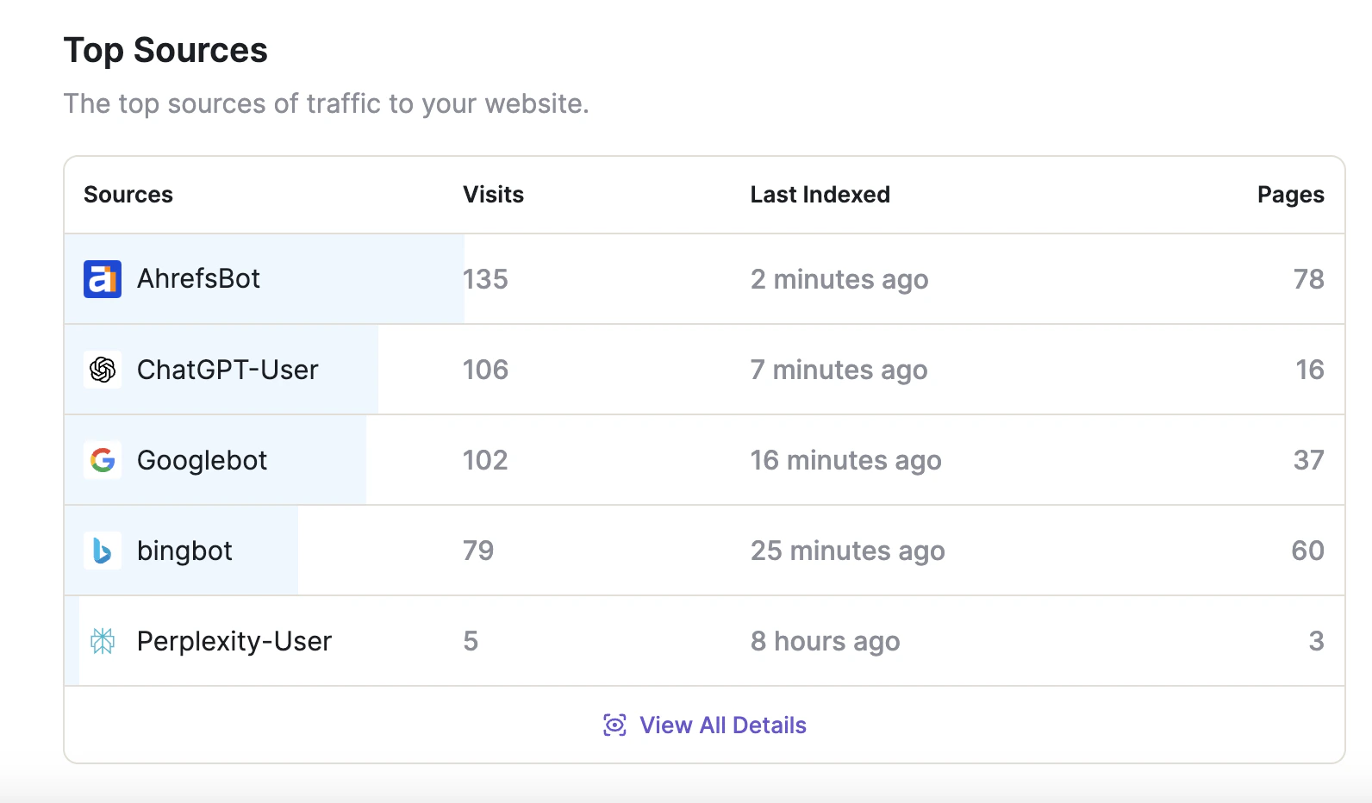This screenshot has height=803, width=1372.
Task: Select the Perplexity-User source name
Action: pos(234,641)
